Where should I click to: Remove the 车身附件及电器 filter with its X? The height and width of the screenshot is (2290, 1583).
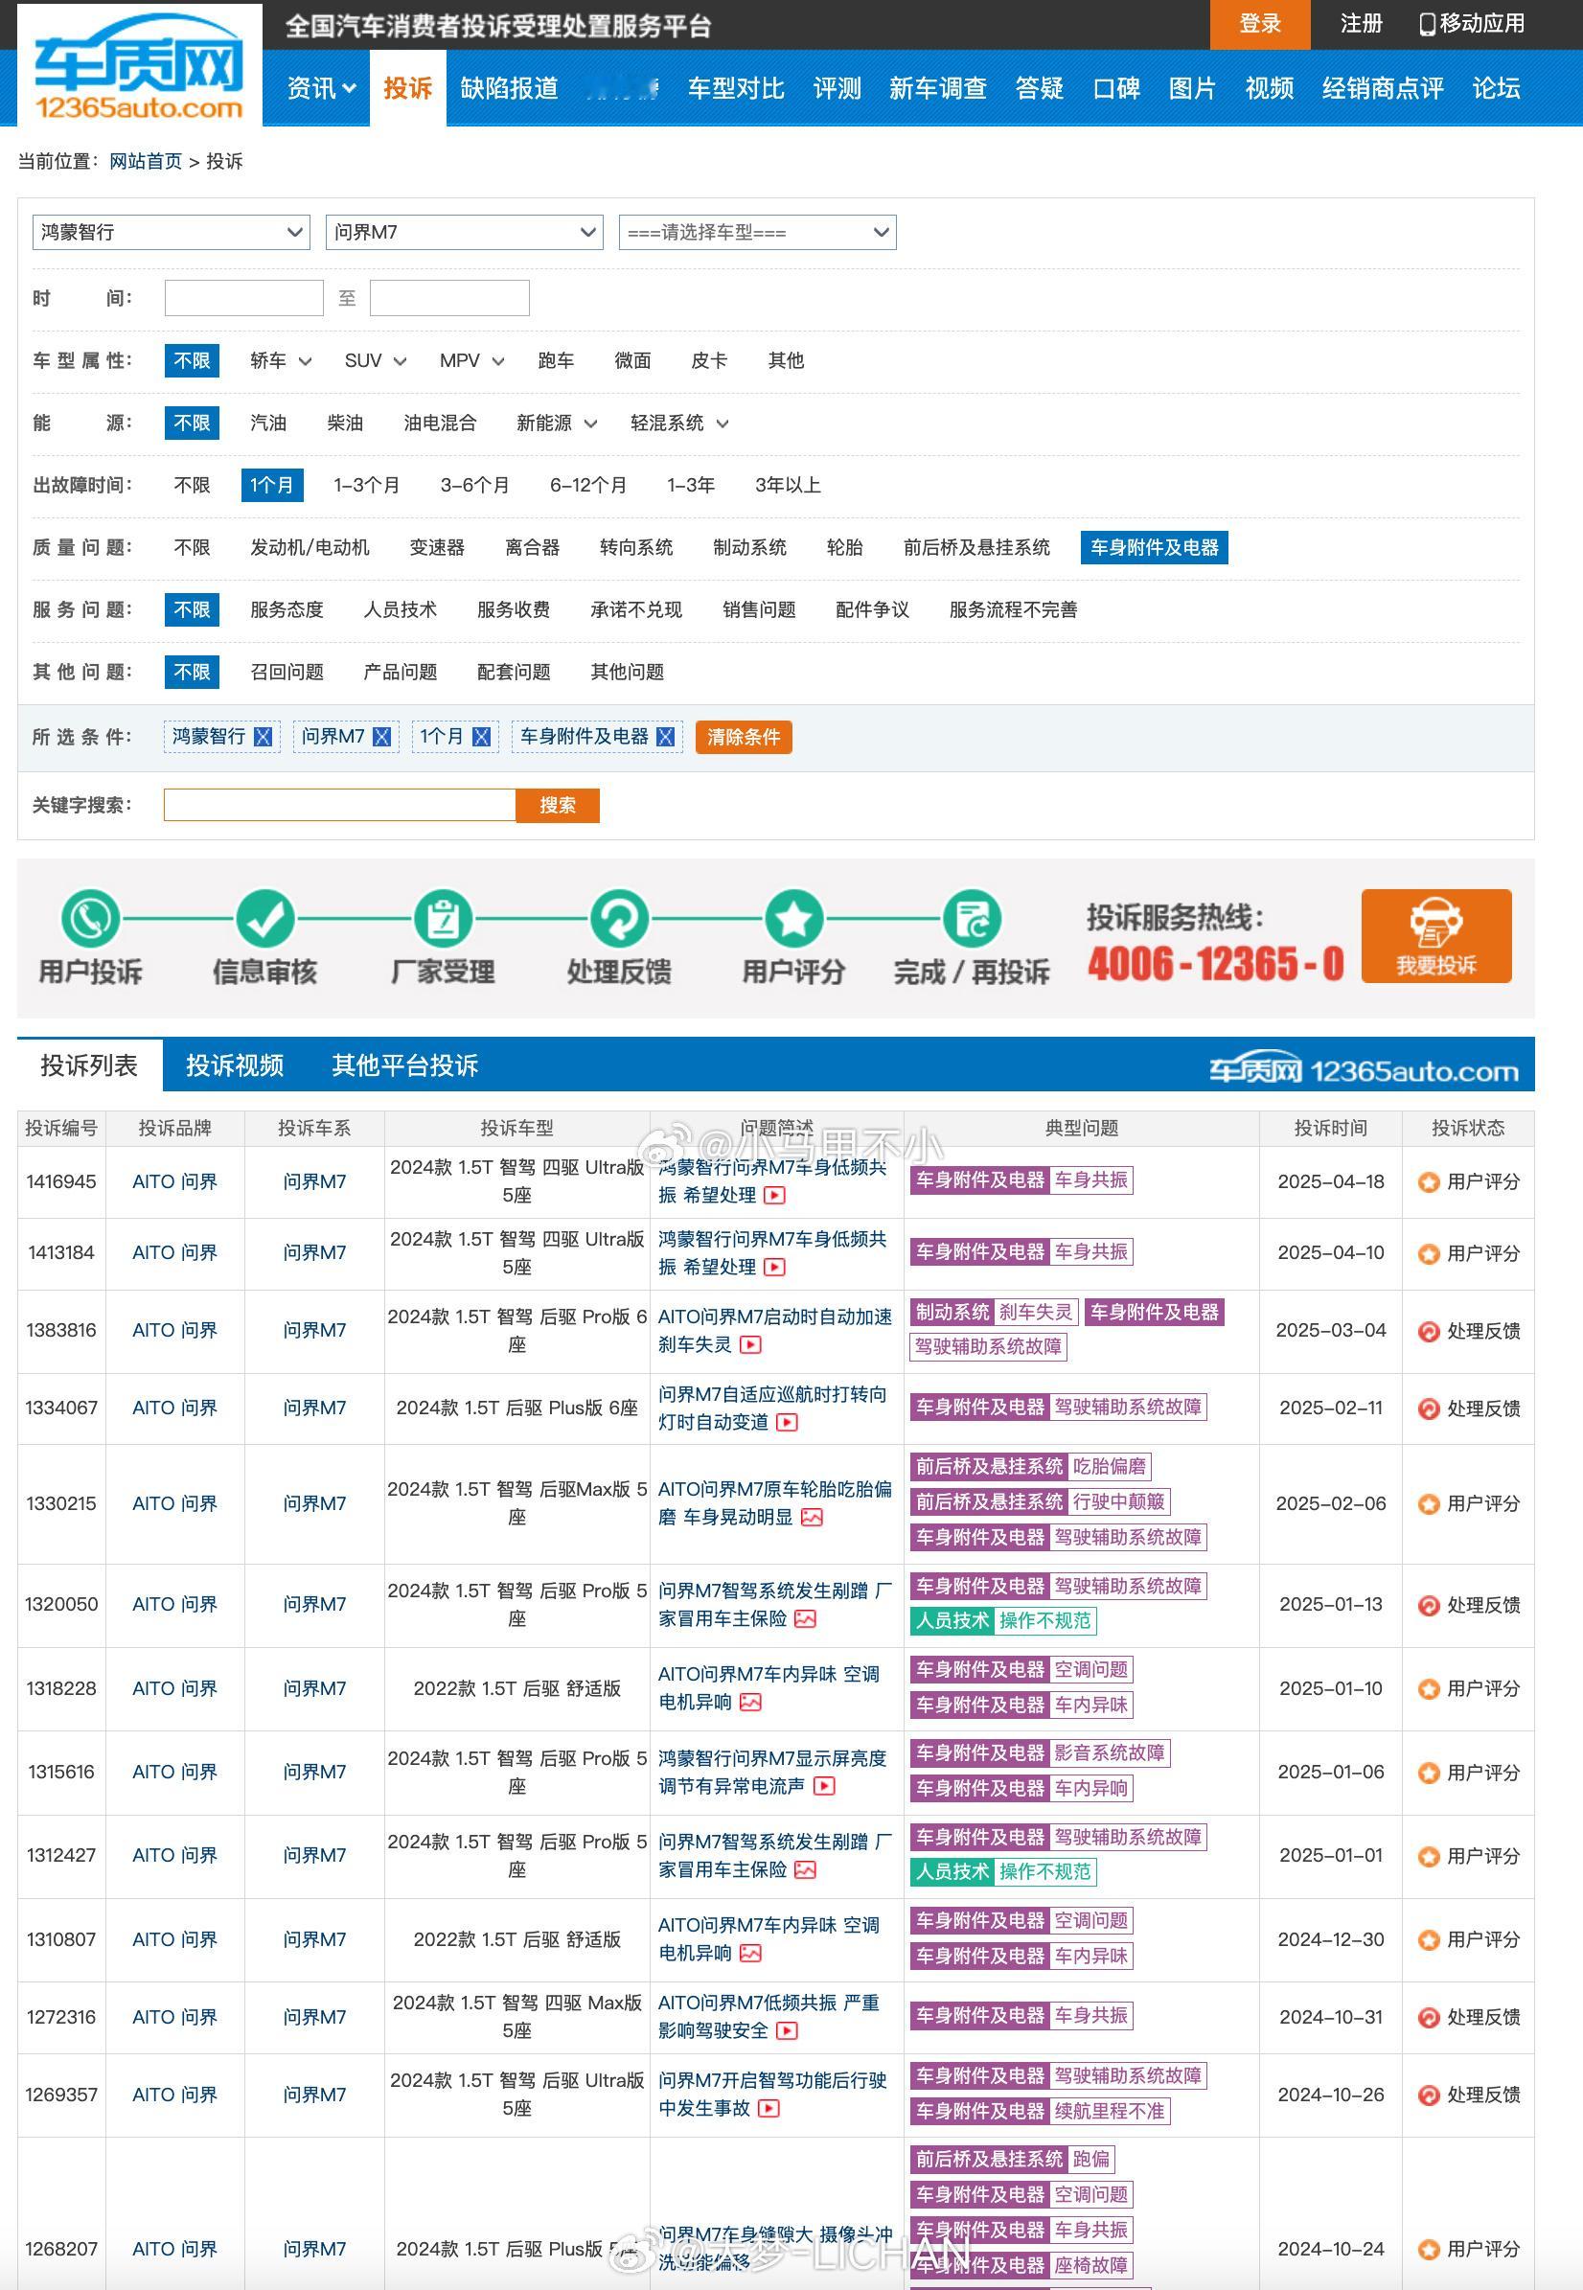[666, 737]
